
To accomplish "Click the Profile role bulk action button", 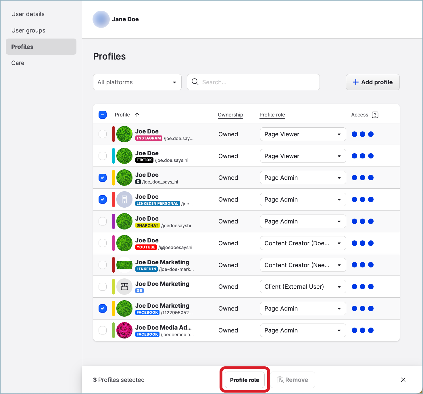I will 245,380.
